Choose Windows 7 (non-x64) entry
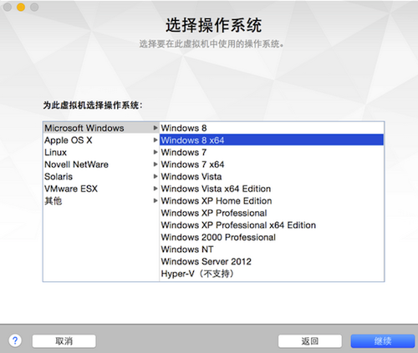 [272, 153]
